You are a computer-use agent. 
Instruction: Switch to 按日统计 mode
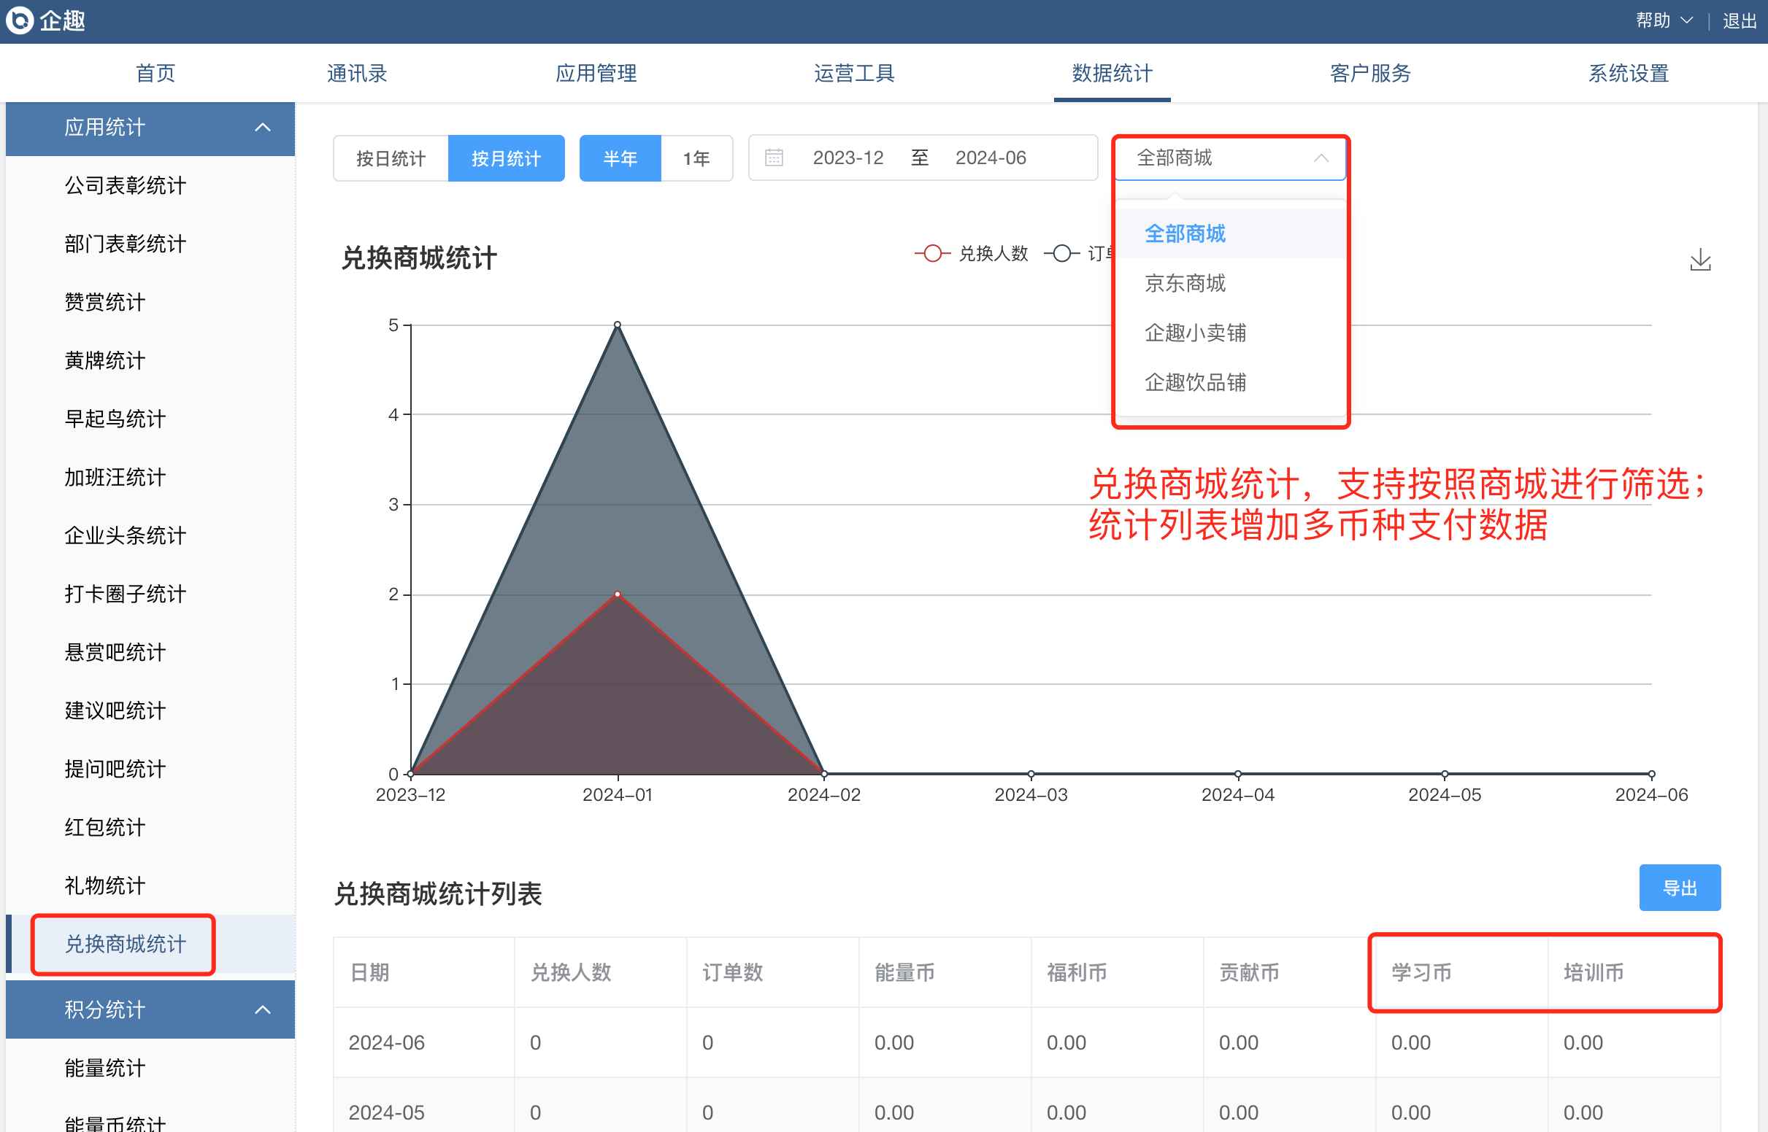pyautogui.click(x=391, y=158)
